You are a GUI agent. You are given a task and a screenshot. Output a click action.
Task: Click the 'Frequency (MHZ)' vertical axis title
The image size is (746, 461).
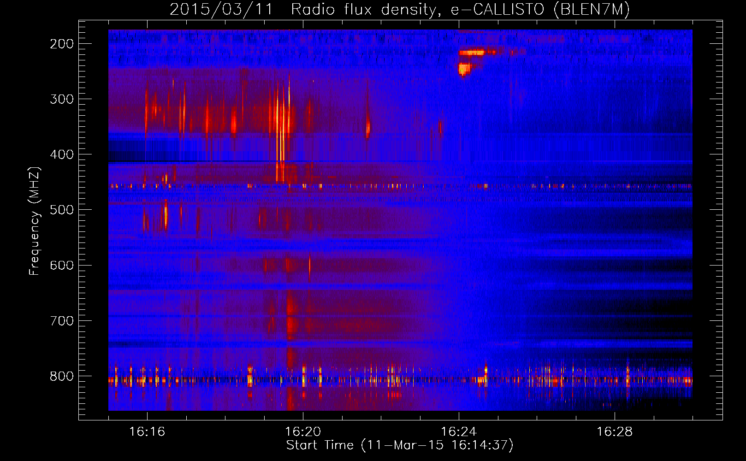point(35,221)
